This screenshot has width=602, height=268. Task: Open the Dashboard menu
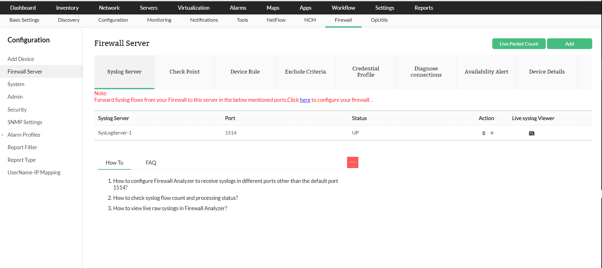[x=23, y=8]
